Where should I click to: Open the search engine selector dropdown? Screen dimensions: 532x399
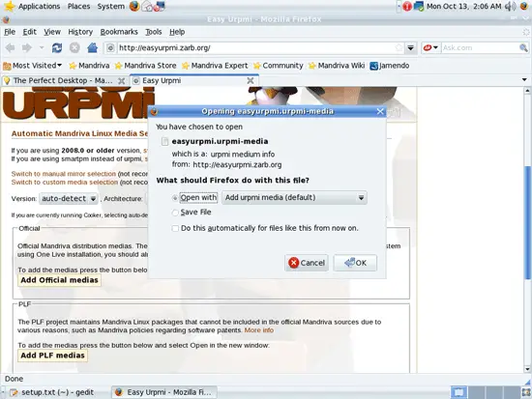click(430, 47)
